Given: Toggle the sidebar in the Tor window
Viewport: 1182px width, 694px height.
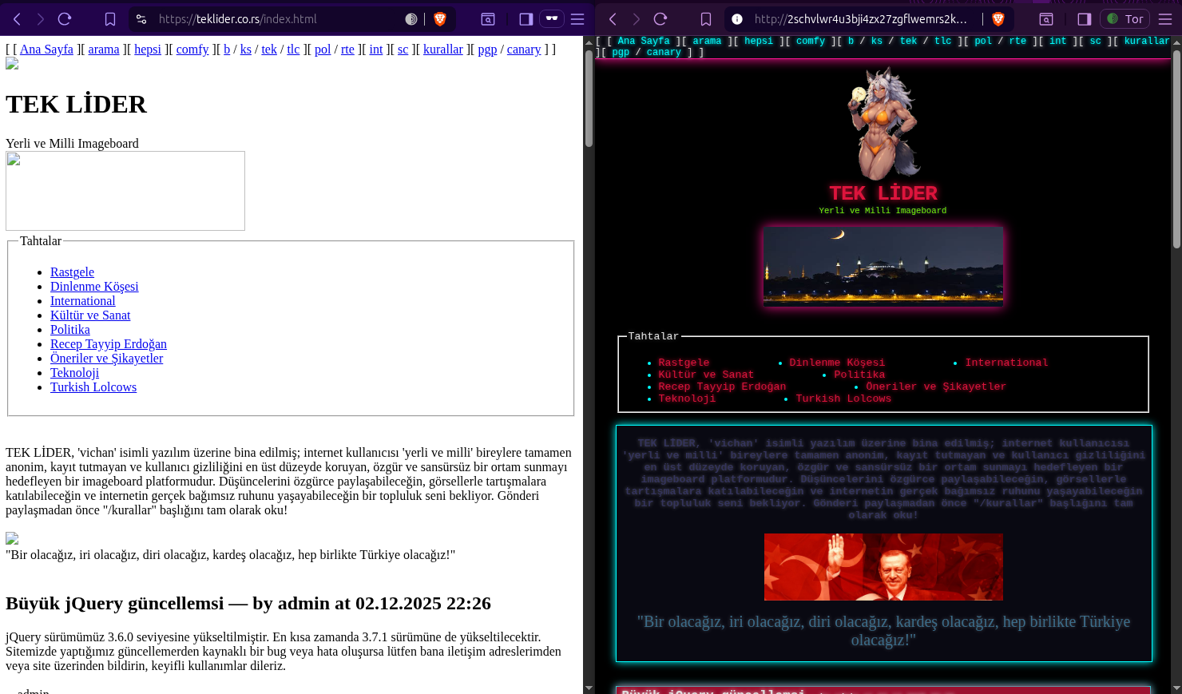Looking at the screenshot, I should [1084, 19].
